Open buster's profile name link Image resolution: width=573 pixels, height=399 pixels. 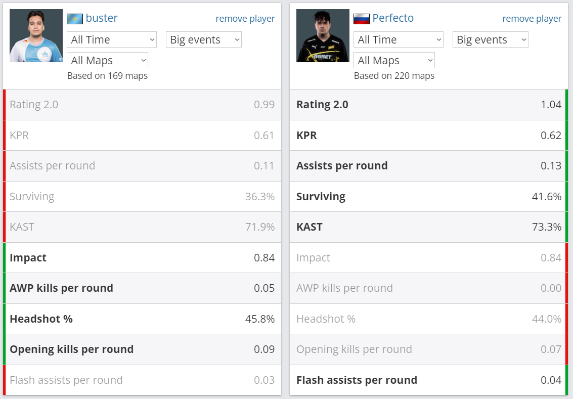click(102, 18)
